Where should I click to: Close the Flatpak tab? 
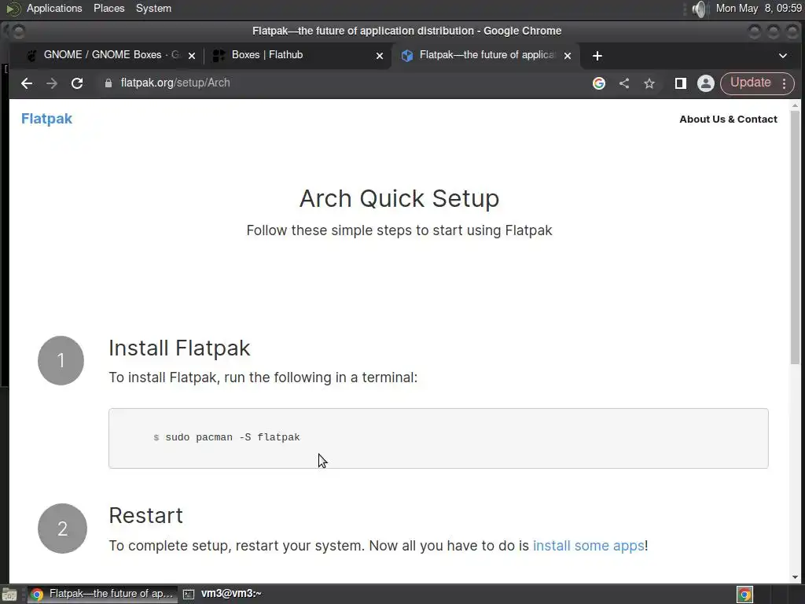click(x=568, y=56)
